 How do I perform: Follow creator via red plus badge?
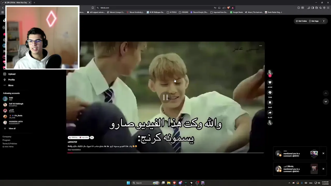coord(270,76)
